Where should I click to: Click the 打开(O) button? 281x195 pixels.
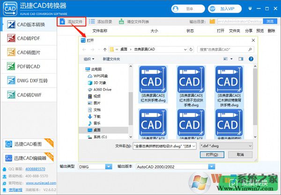click(212, 155)
